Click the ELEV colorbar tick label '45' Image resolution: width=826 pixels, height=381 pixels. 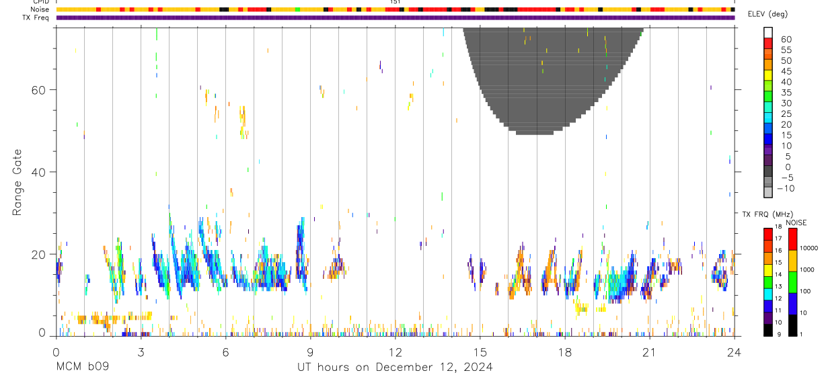(x=786, y=71)
